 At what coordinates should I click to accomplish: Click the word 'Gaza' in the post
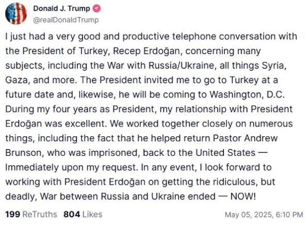click(x=17, y=80)
